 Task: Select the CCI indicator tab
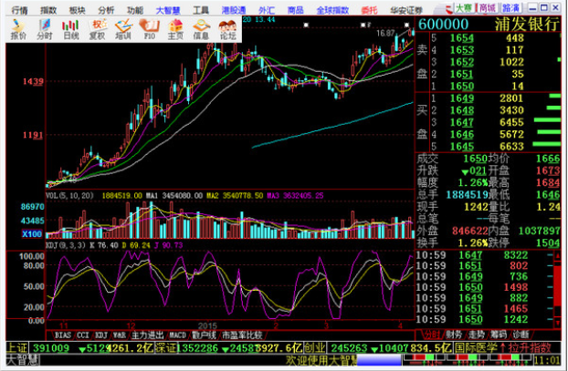coord(83,335)
